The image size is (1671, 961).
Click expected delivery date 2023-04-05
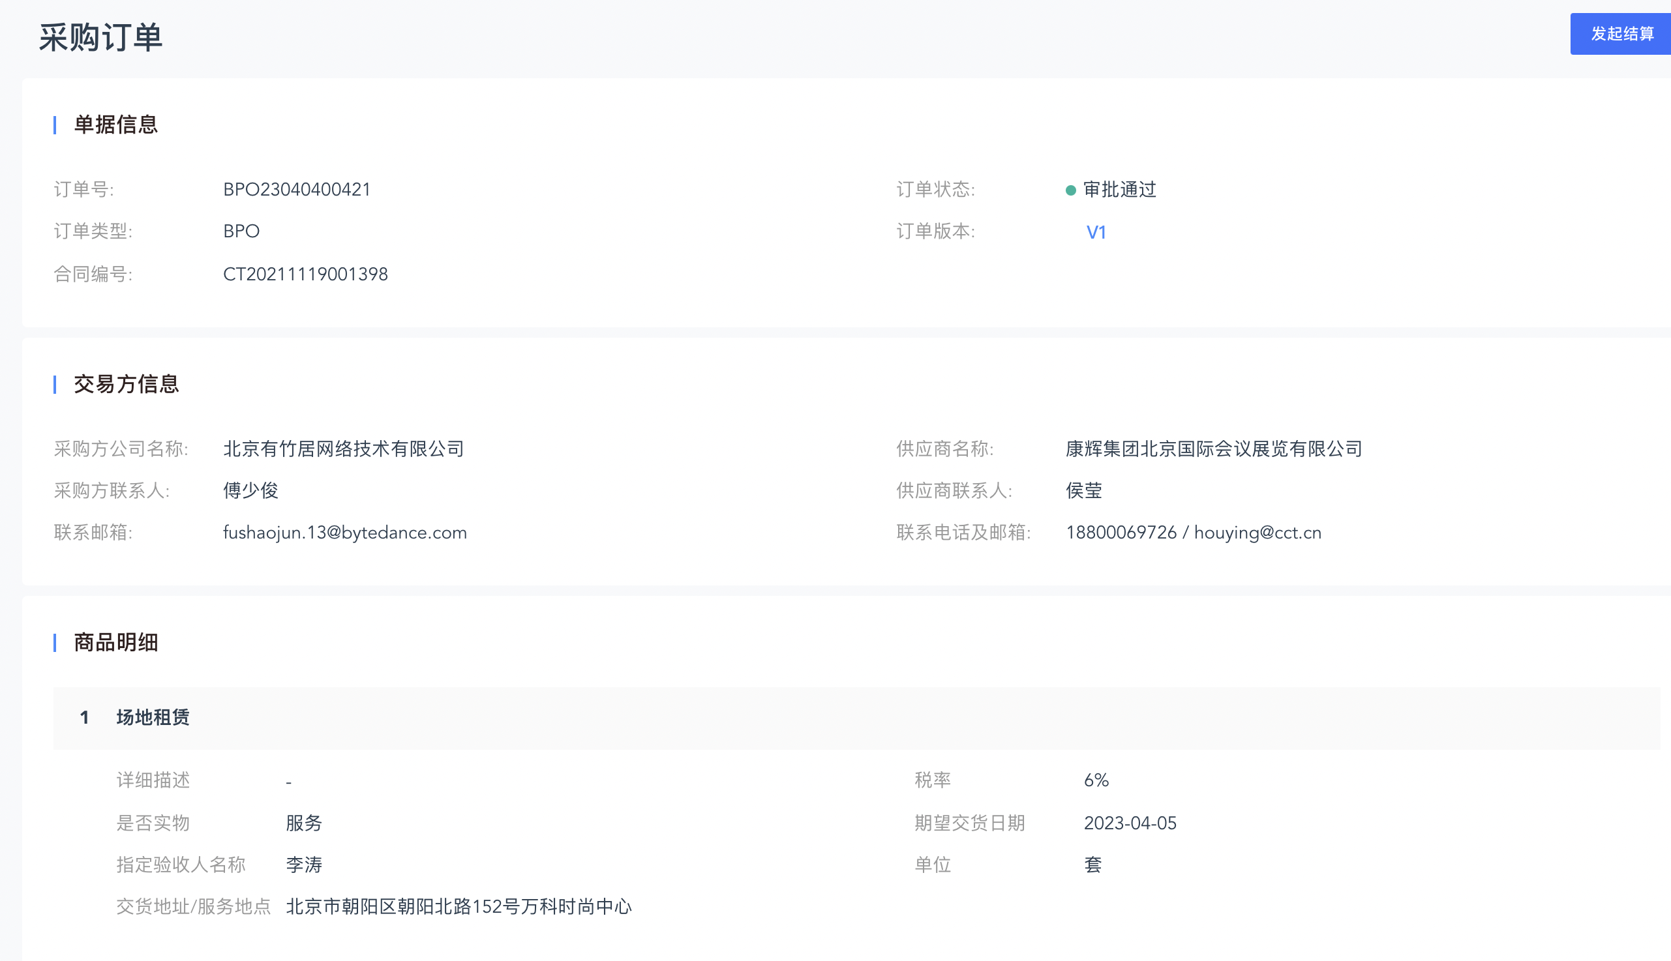(x=1130, y=823)
